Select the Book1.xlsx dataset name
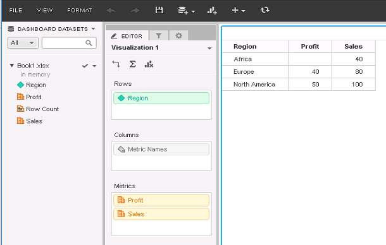Screen dimensions: 386x245 (33, 66)
